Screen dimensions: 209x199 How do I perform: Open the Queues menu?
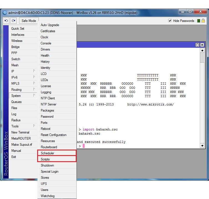point(23,102)
